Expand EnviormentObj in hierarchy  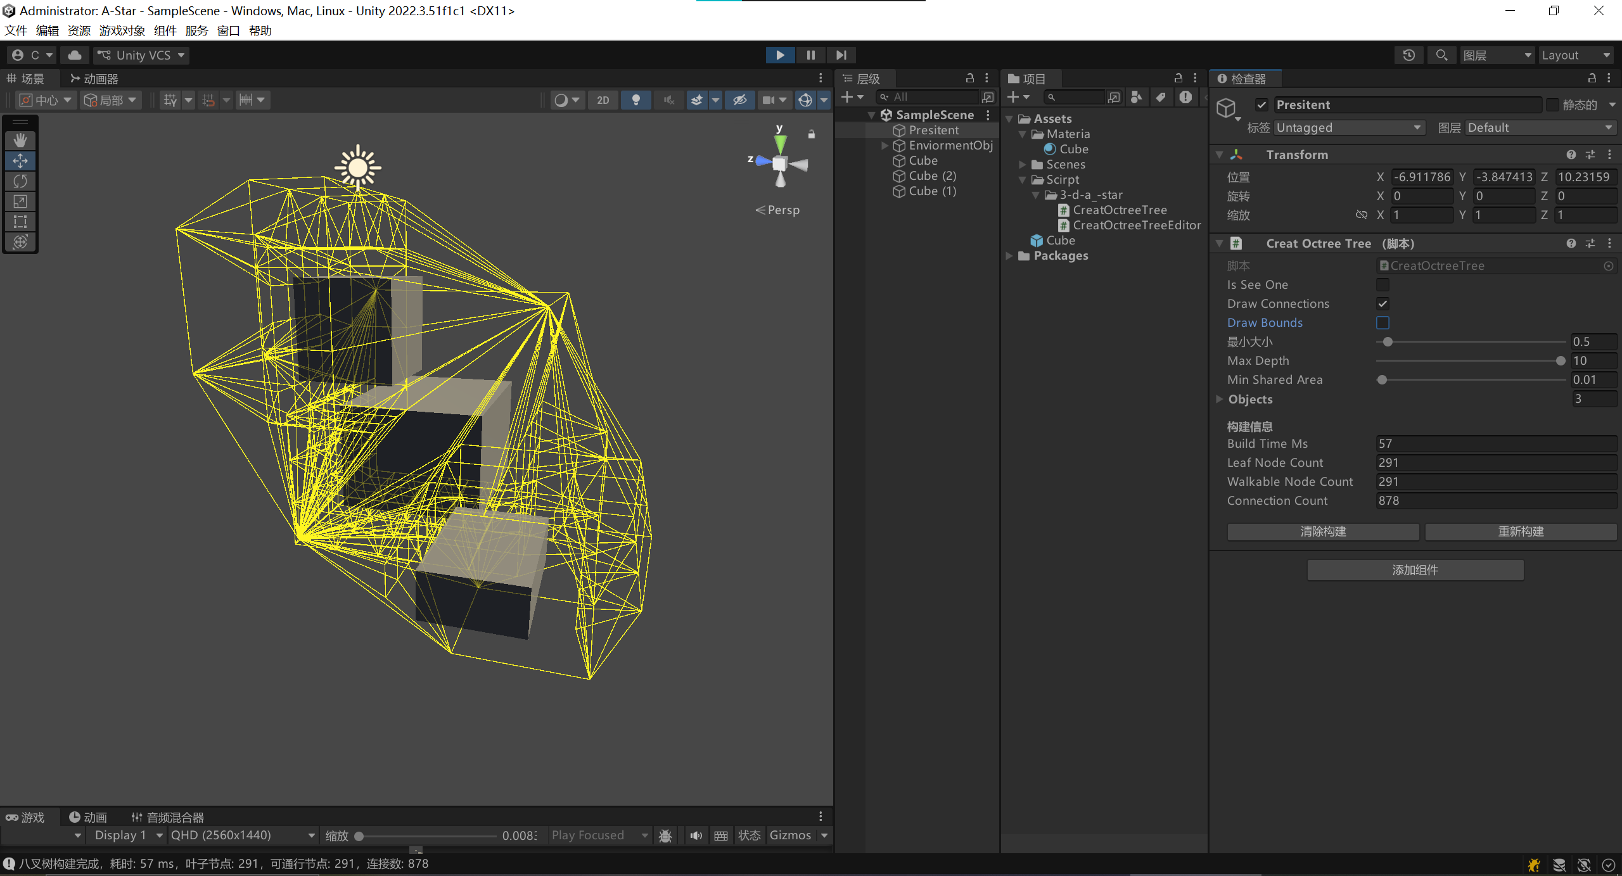[x=885, y=146]
